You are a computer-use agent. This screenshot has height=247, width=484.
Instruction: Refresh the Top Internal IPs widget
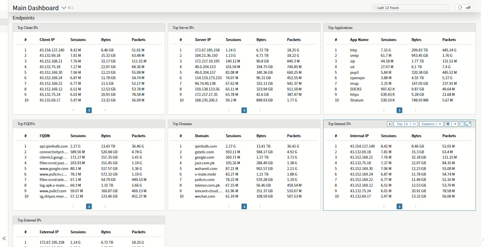[x=462, y=124]
